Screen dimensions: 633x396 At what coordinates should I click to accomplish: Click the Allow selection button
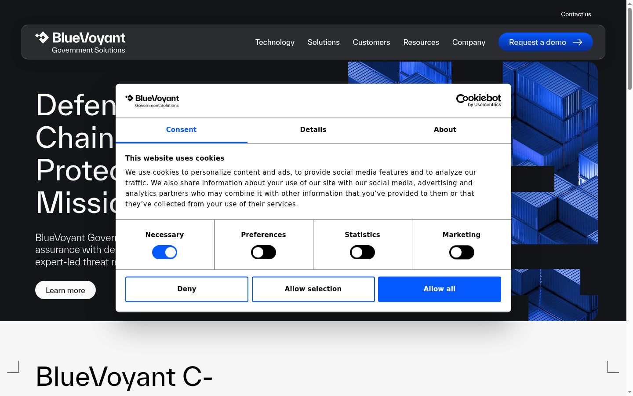coord(313,289)
